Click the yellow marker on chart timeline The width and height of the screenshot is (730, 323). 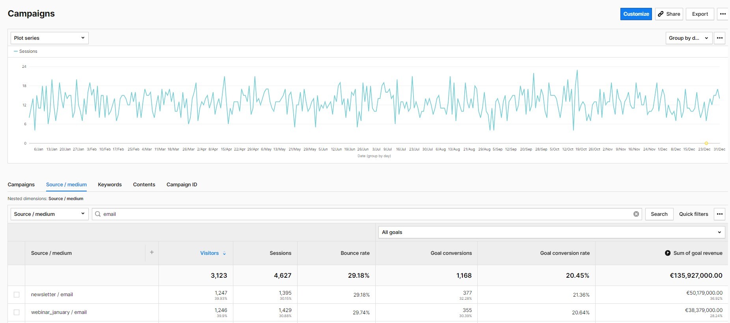tap(706, 143)
